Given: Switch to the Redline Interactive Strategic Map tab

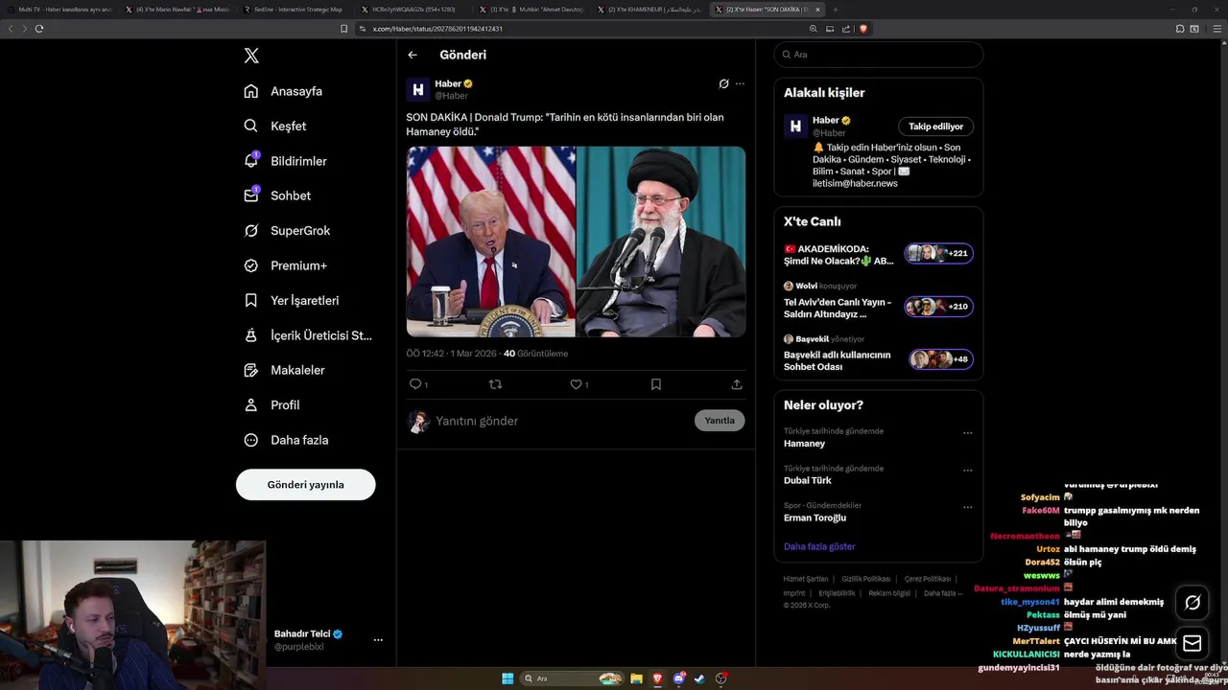Looking at the screenshot, I should (x=293, y=10).
